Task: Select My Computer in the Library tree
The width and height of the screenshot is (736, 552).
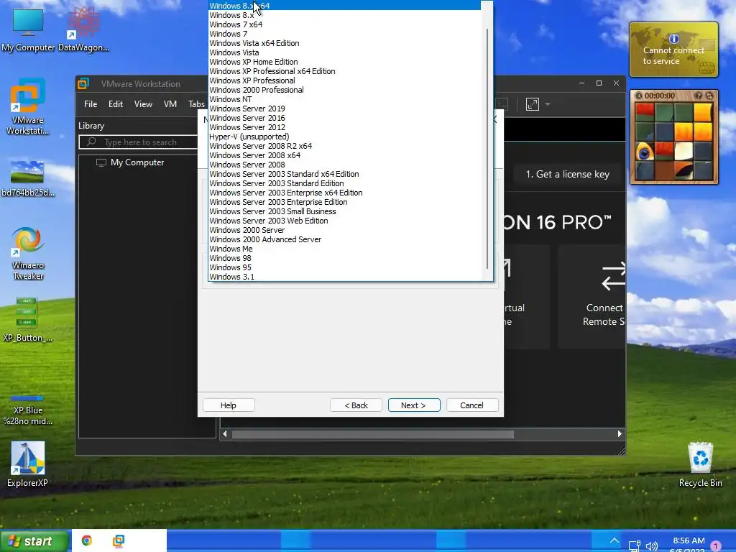Action: click(137, 162)
